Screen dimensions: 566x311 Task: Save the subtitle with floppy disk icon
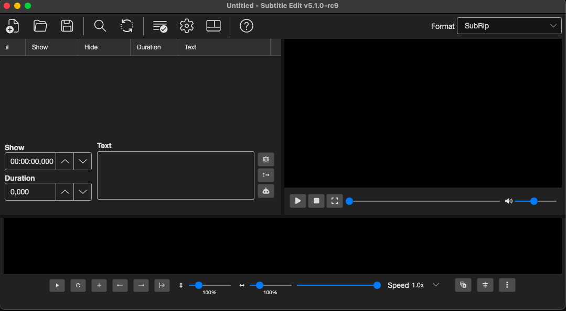point(67,26)
